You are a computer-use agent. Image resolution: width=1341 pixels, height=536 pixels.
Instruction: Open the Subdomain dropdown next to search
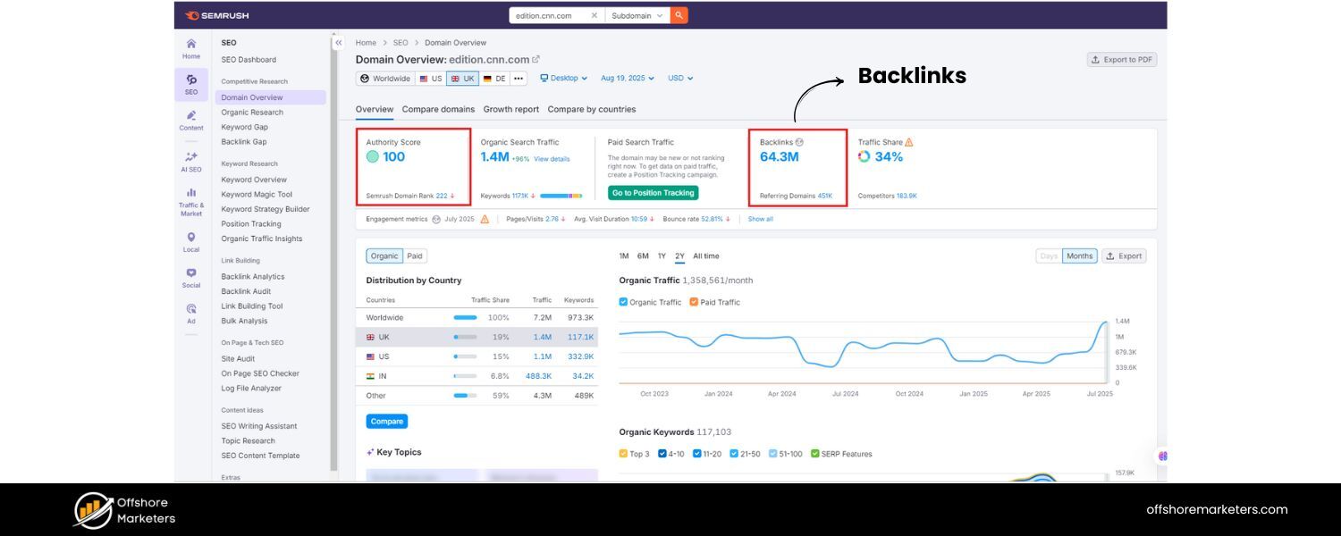(x=633, y=15)
